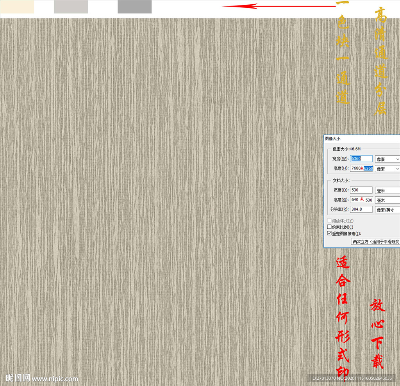Open resolution unit combo box
This screenshot has height=386, width=400.
(x=387, y=210)
